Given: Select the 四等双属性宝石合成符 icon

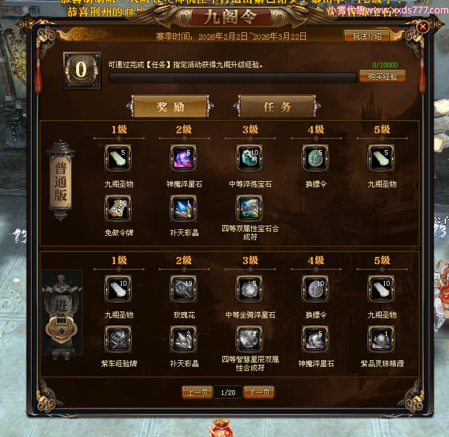Looking at the screenshot, I should 249,208.
